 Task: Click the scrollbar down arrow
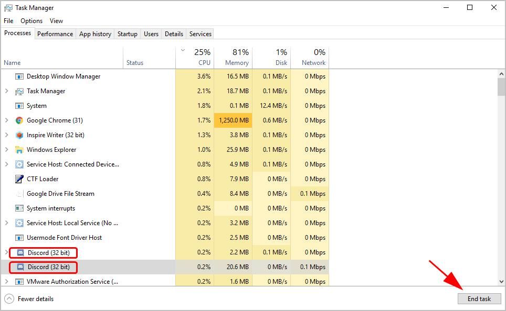(x=501, y=282)
